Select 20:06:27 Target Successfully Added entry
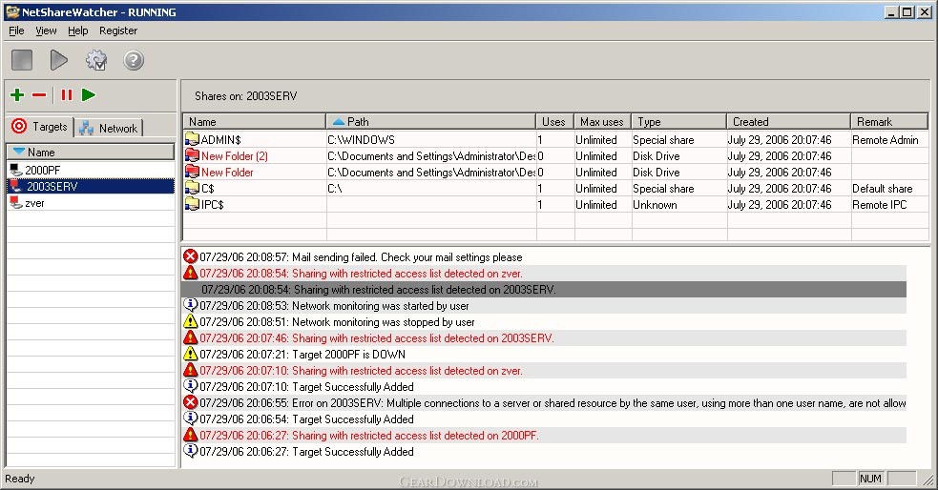 (544, 451)
